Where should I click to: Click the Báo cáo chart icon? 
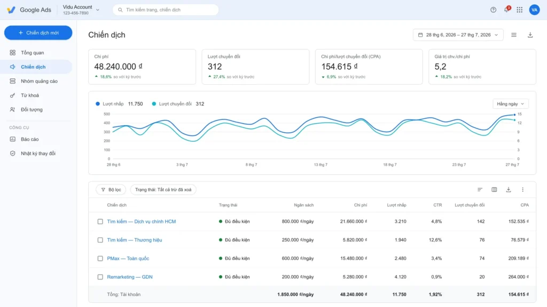13,139
